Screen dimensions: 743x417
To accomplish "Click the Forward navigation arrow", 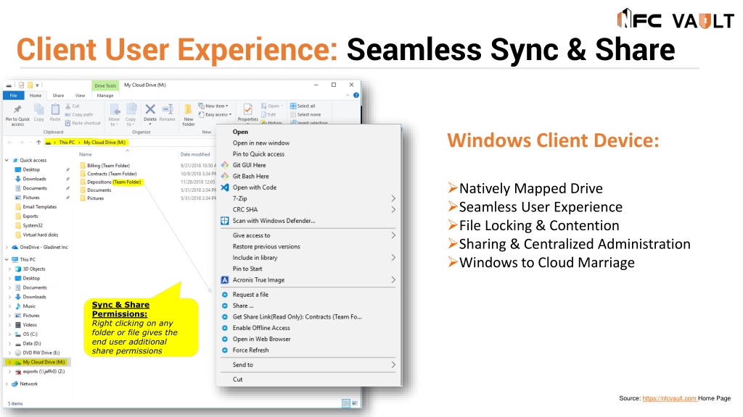I will tap(21, 143).
